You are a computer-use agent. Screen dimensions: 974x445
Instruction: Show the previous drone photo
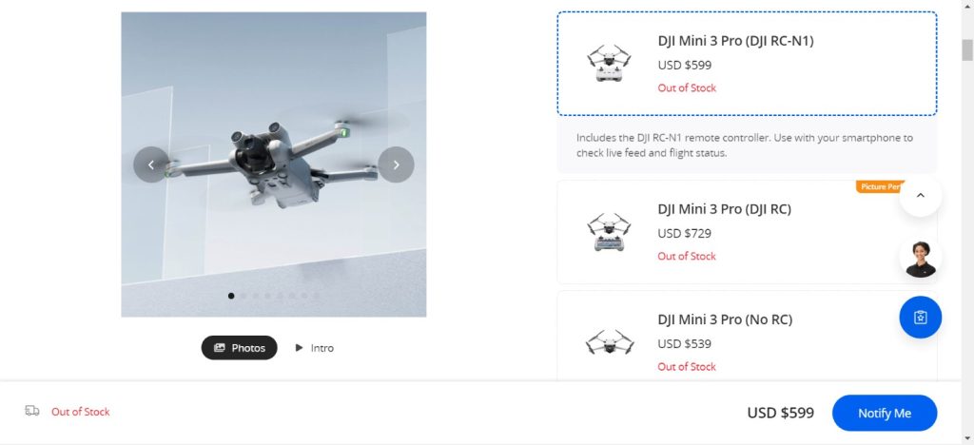click(x=151, y=164)
